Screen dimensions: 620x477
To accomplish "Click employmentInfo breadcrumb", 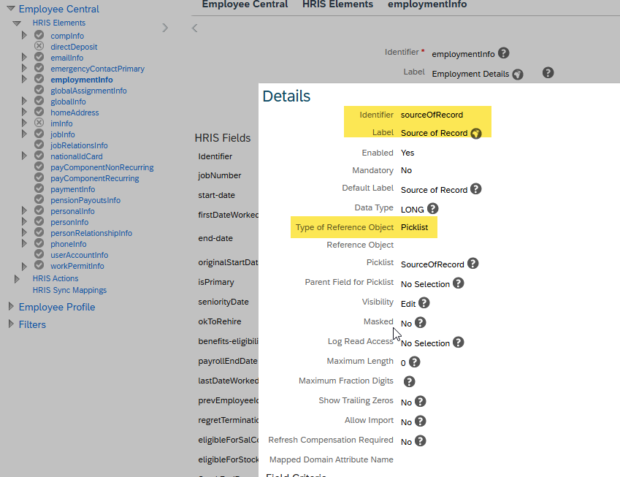I will tap(427, 4).
